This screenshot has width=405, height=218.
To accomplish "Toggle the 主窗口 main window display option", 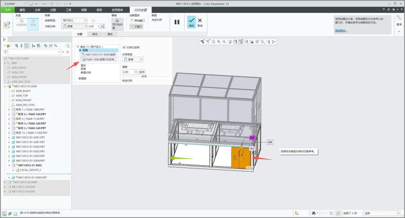I will point(136,26).
